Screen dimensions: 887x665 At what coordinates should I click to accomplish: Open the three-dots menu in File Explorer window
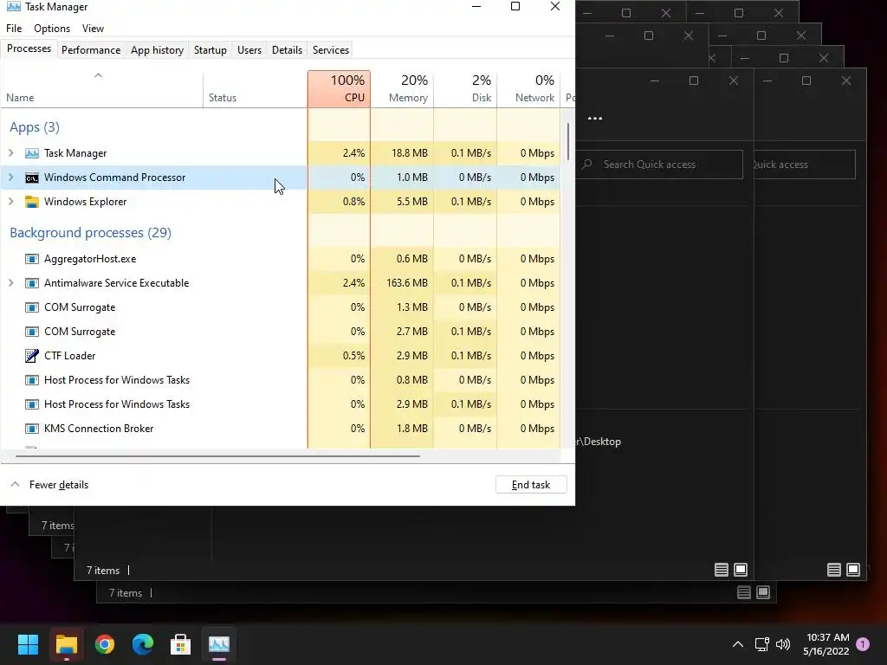[594, 118]
